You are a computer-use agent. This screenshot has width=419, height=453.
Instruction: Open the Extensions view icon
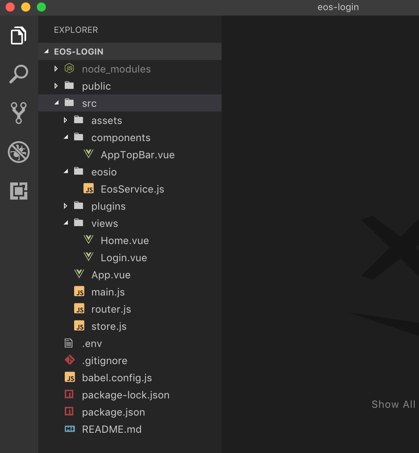[19, 191]
